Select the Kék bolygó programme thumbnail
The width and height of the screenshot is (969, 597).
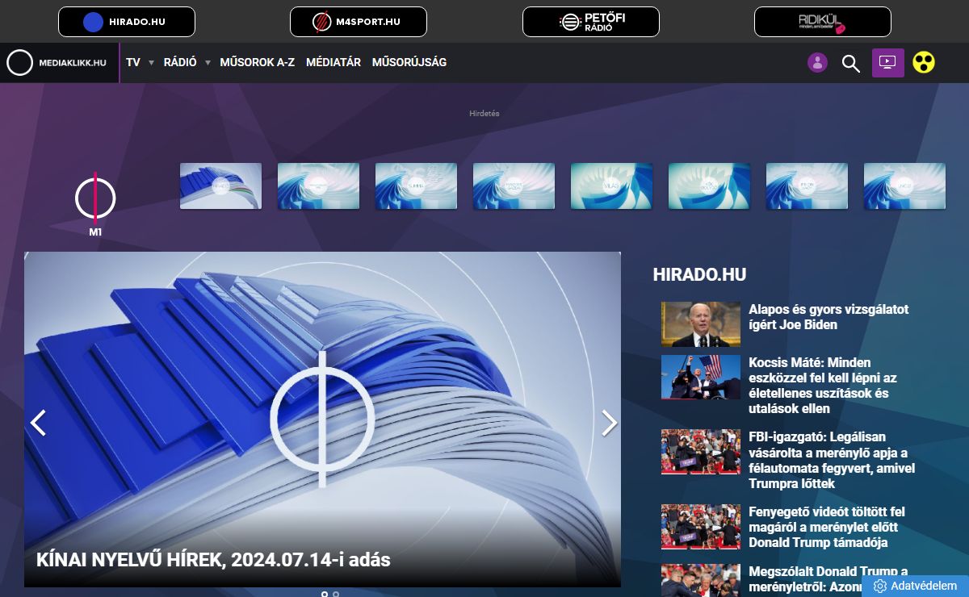(x=709, y=186)
